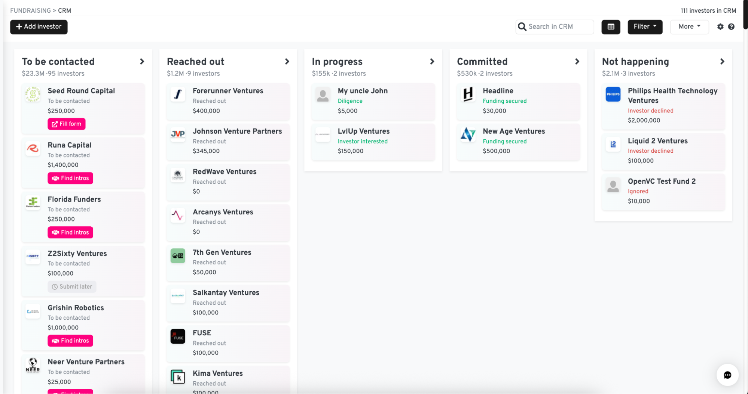
Task: Click Find intros for Grishin Robotics
Action: (70, 341)
